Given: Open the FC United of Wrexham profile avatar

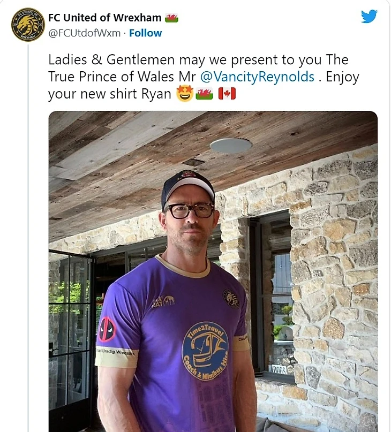Looking at the screenshot, I should click(x=28, y=25).
